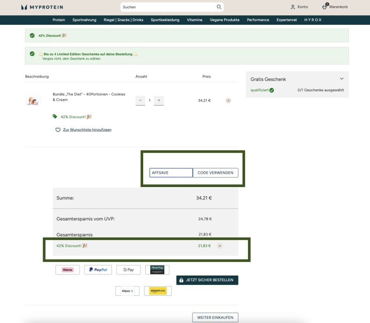
Task: Pay with Google Pay button
Action: point(128,270)
